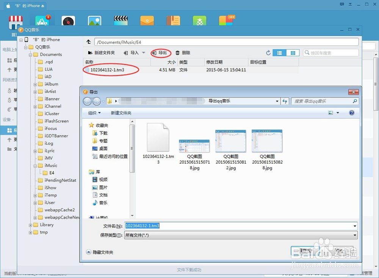
Task: Select 最近访问的位置 in navigation pane
Action: point(110,156)
